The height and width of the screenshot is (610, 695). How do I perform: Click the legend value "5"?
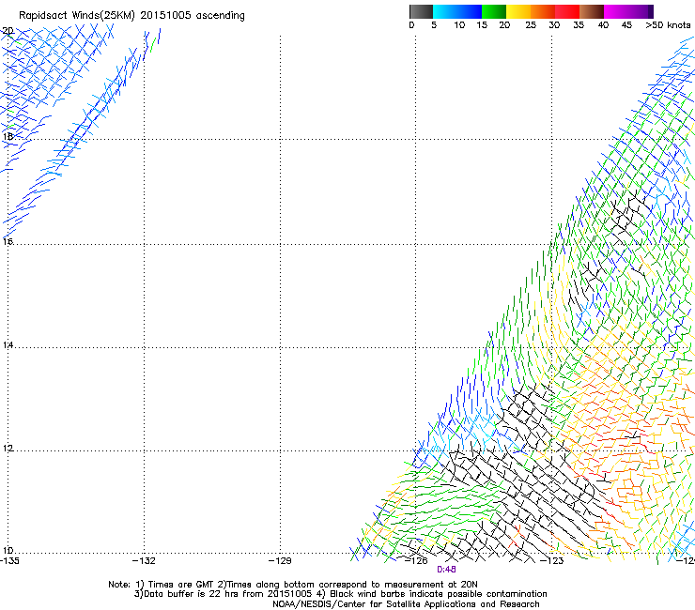click(434, 25)
